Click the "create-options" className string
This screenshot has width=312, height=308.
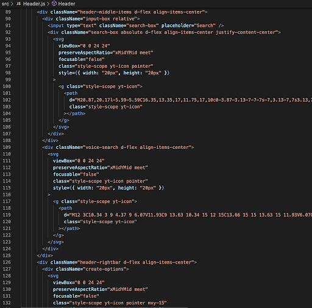[x=105, y=269]
